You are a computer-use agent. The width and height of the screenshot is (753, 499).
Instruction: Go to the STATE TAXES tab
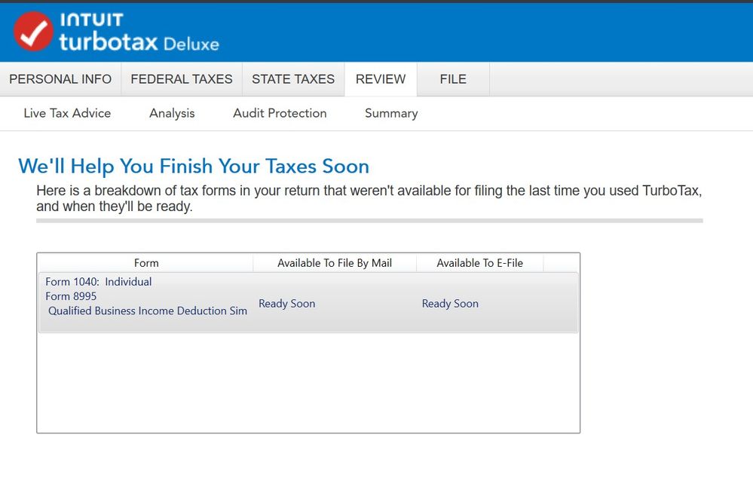pos(293,79)
